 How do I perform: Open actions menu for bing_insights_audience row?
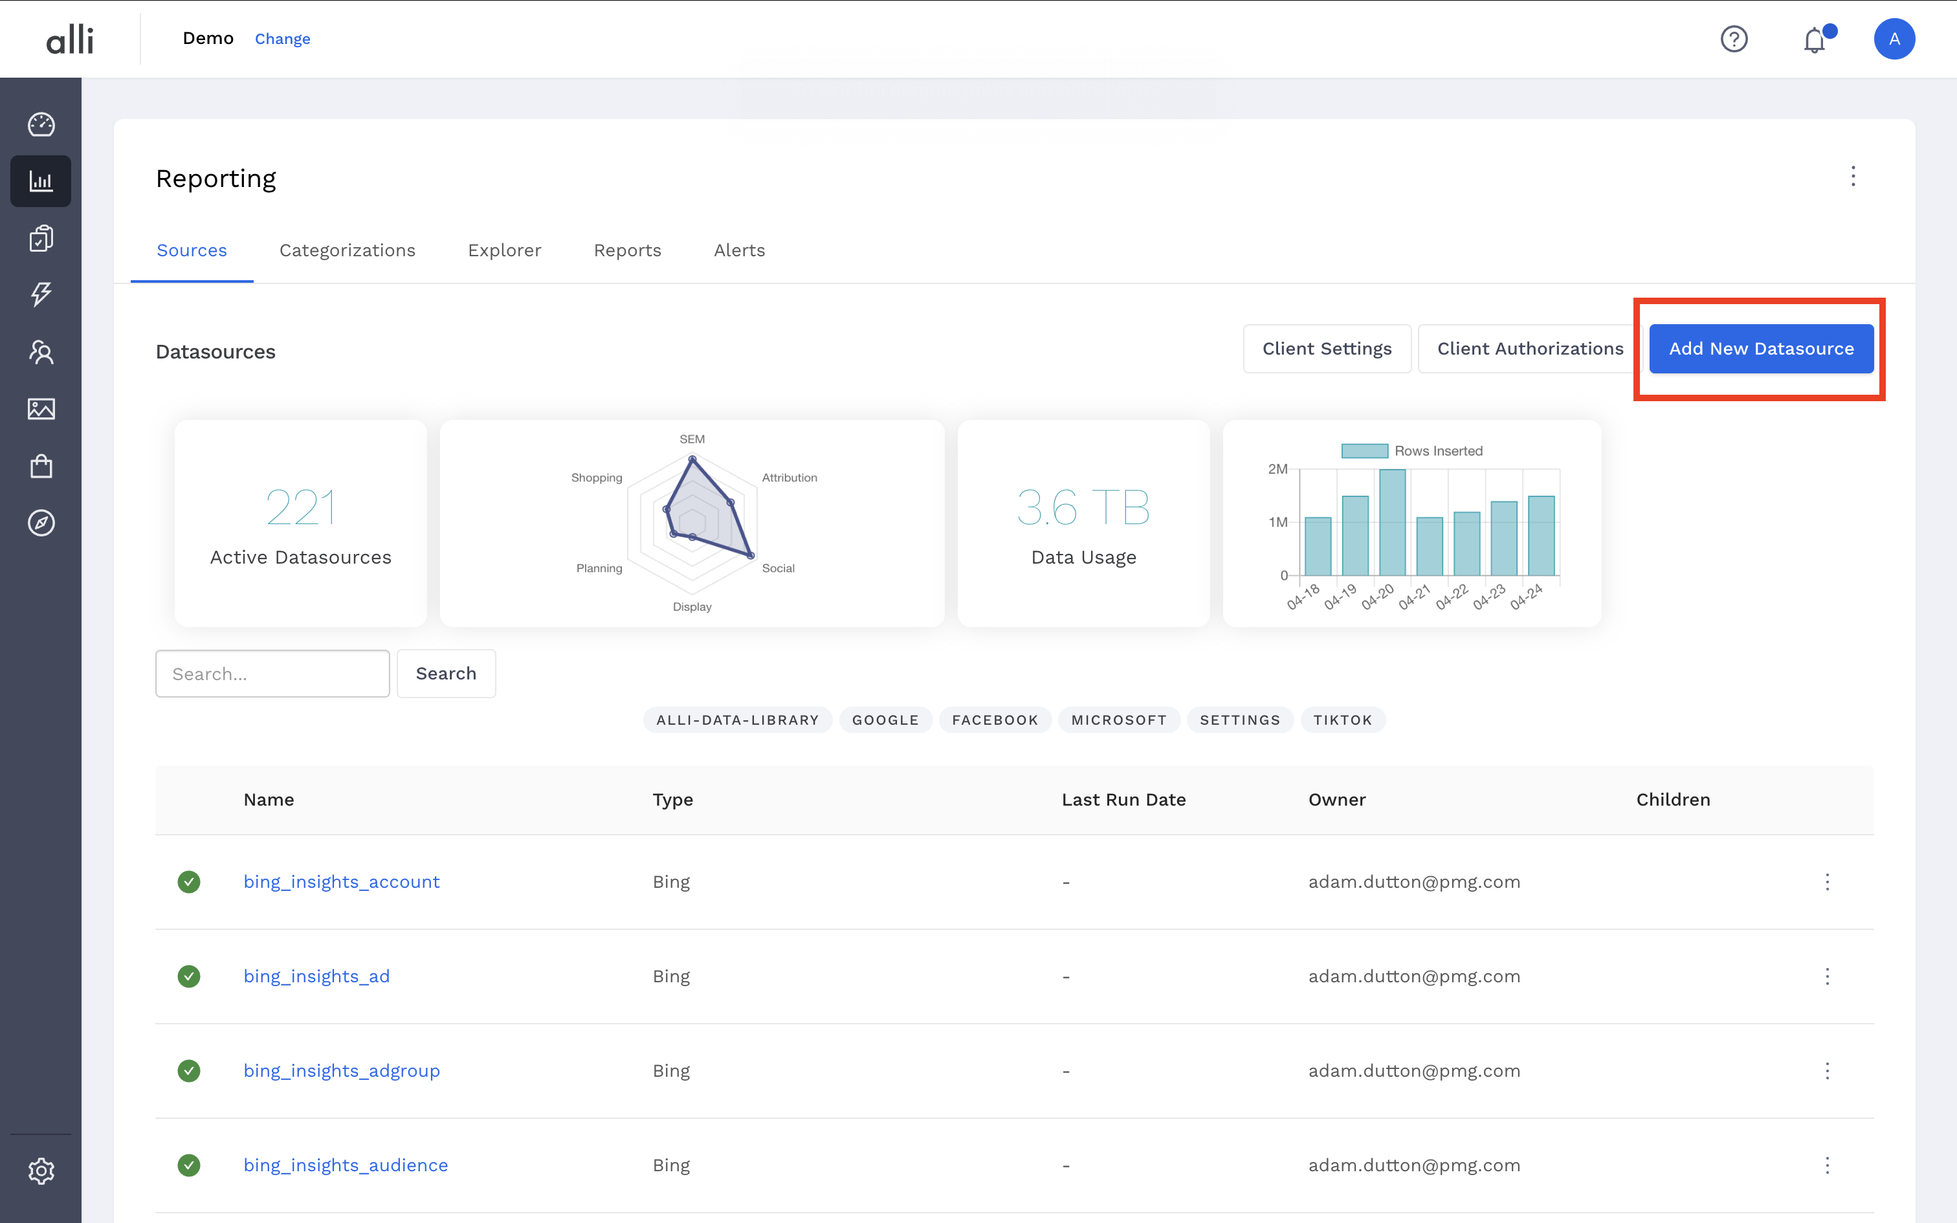coord(1828,1165)
